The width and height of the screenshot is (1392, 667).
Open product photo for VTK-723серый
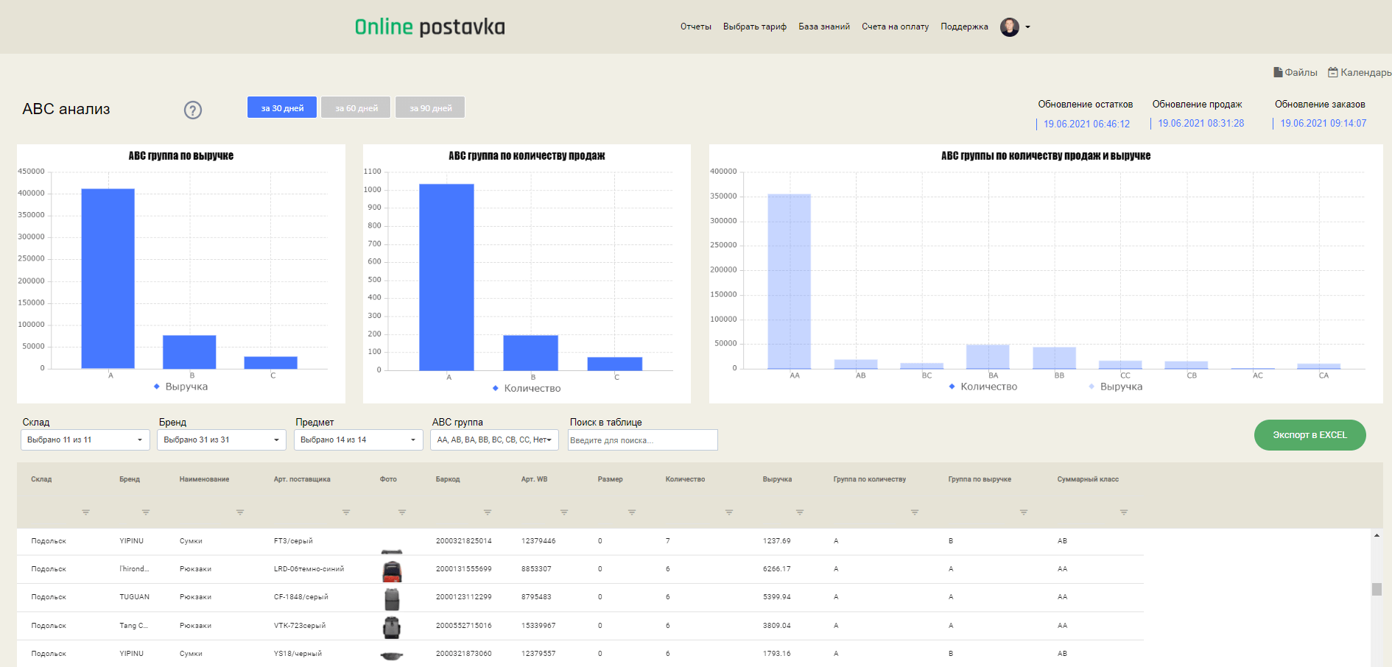click(392, 627)
